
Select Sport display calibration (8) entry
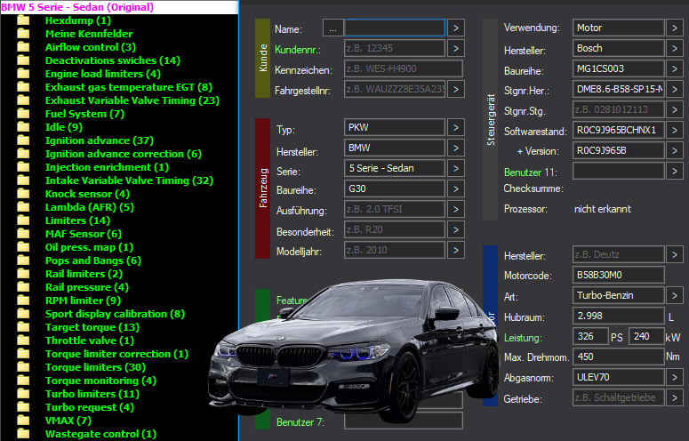(x=115, y=314)
